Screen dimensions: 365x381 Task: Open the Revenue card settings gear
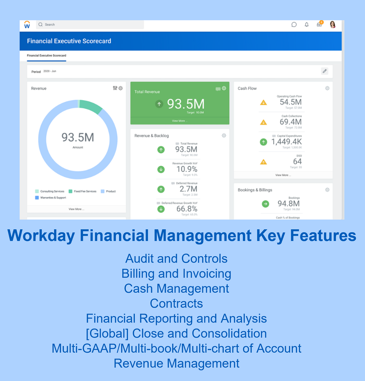click(121, 88)
